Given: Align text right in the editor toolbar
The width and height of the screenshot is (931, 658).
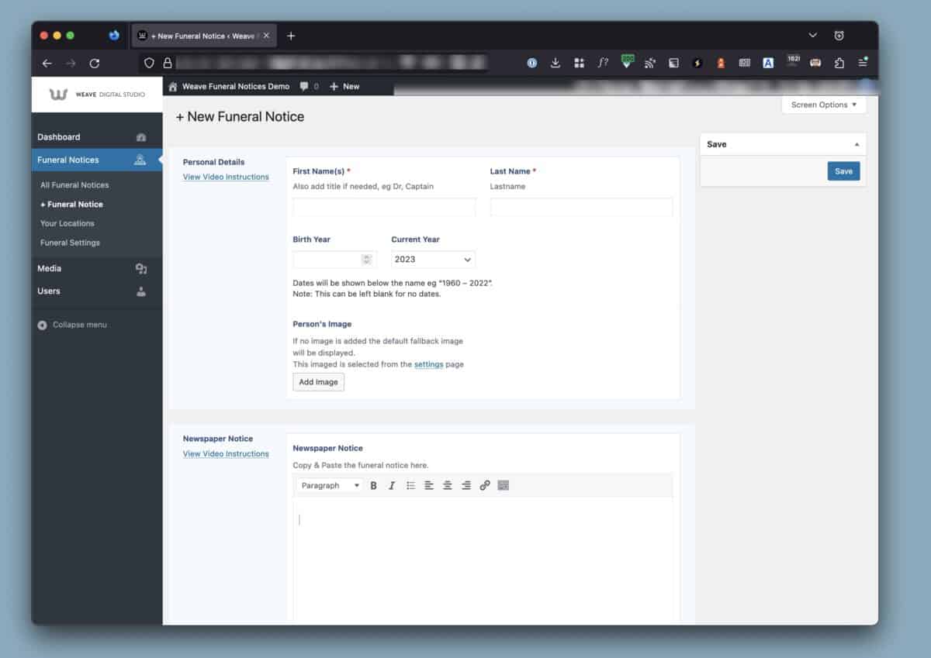Looking at the screenshot, I should click(466, 486).
